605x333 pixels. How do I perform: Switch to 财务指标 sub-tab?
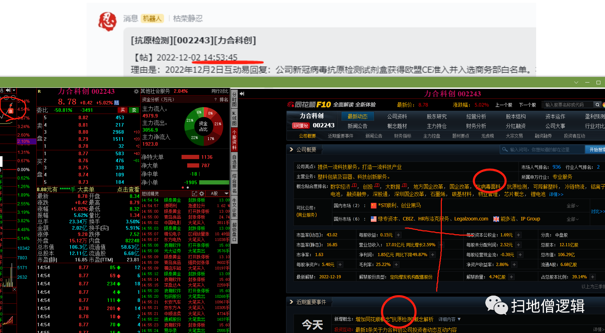403,136
